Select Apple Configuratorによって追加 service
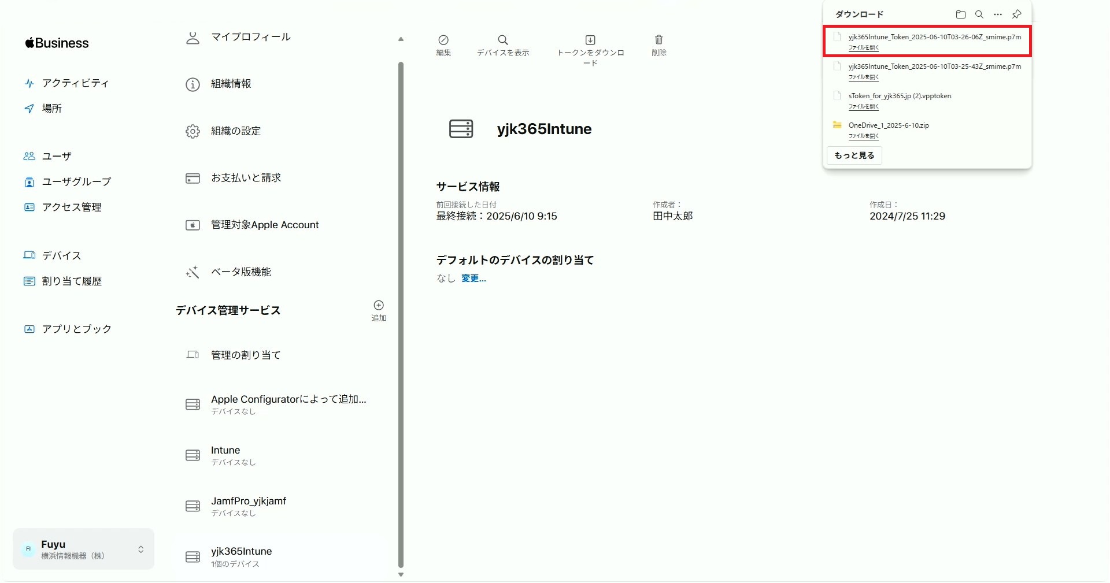The width and height of the screenshot is (1110, 583). point(276,404)
